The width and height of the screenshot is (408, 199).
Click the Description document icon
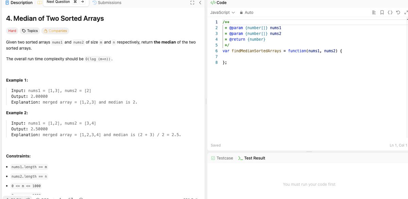click(x=7, y=3)
